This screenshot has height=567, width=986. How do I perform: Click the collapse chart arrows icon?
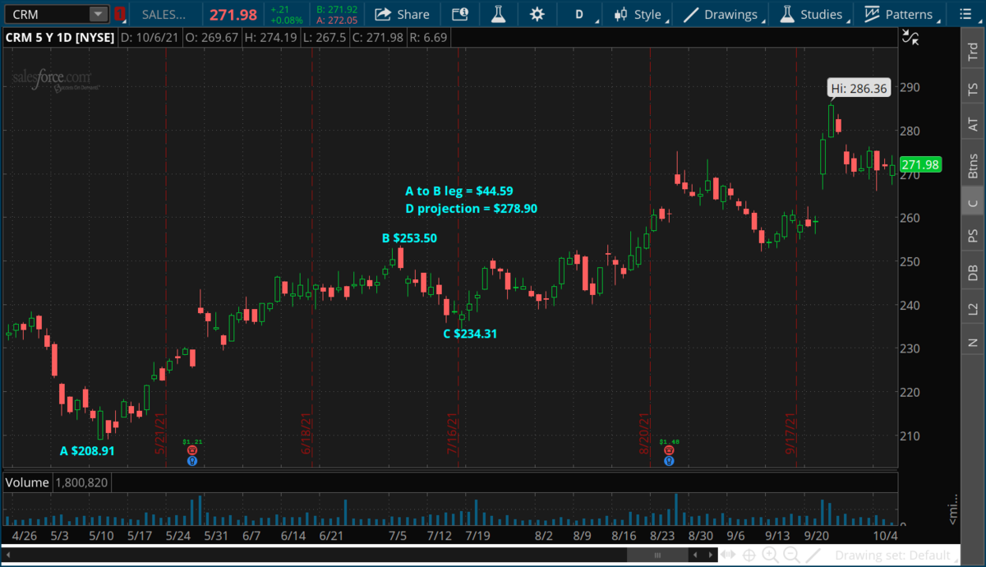[x=910, y=36]
